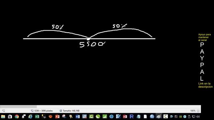Click the 100% zoom level text
Viewport: 214px width, 120px height.
point(193,111)
